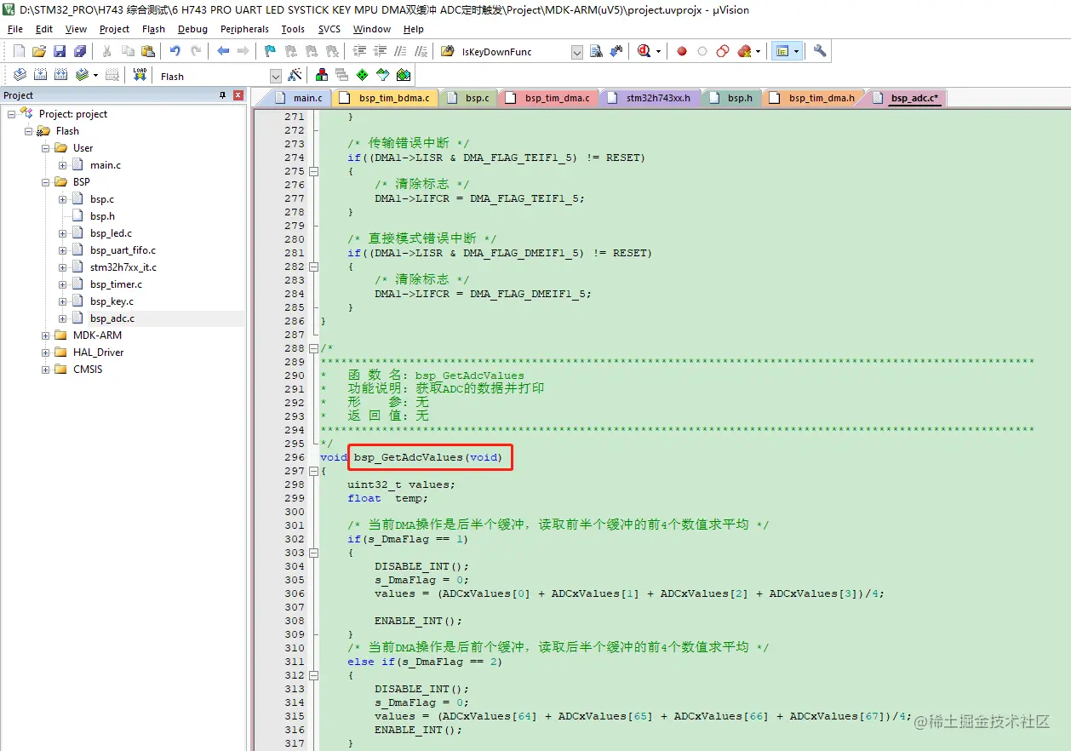Open the Project menu
Screen dimensions: 1071x751
click(x=114, y=29)
